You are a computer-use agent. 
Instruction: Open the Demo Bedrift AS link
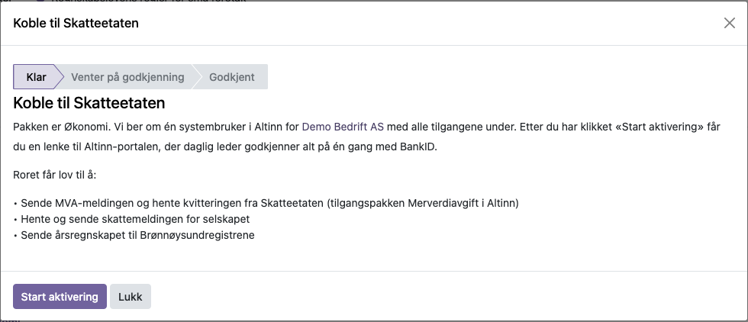[x=343, y=127]
